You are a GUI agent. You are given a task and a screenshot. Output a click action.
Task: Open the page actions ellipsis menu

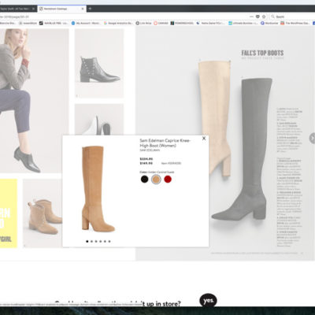tap(251, 17)
